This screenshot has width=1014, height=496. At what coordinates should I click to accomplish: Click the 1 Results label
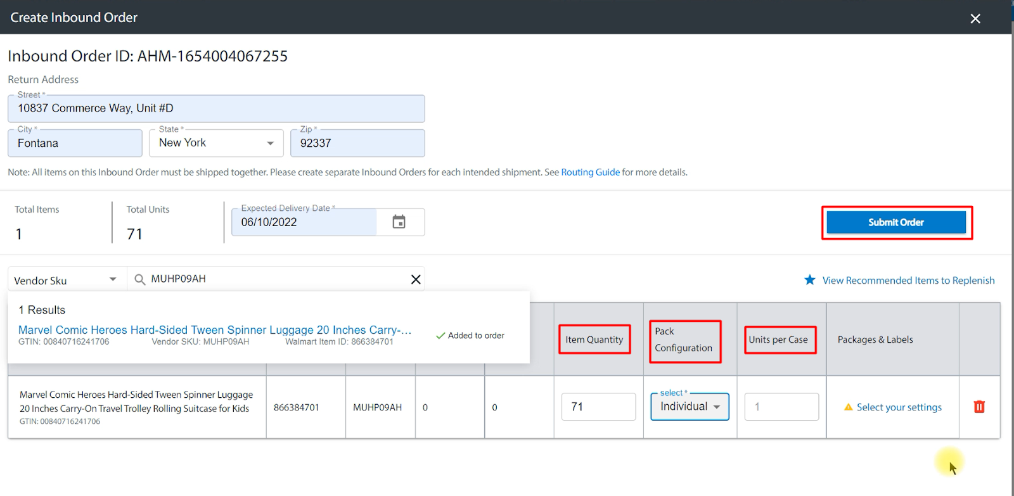pos(42,310)
